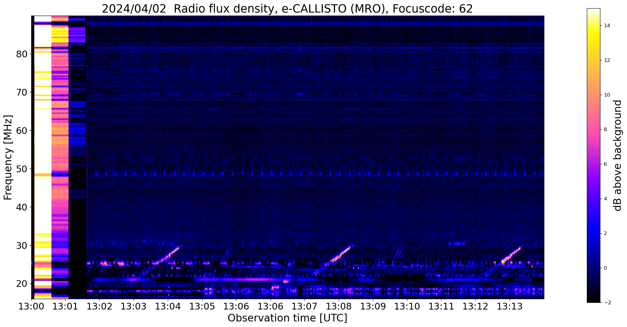This screenshot has width=627, height=327.
Task: Click the 13:00 time tick label
Action: click(31, 306)
